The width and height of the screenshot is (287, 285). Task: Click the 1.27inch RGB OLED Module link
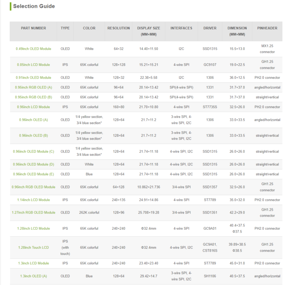(x=33, y=213)
